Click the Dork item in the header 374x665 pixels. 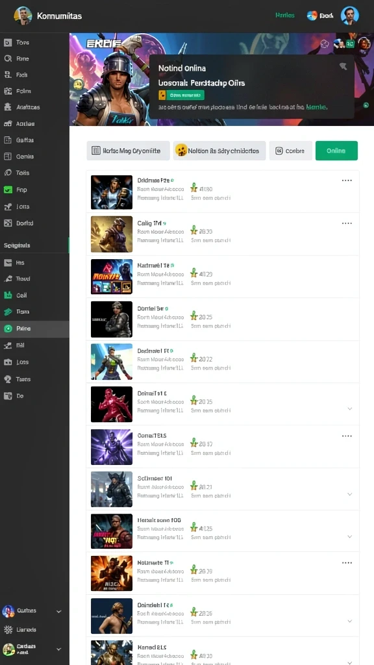320,16
